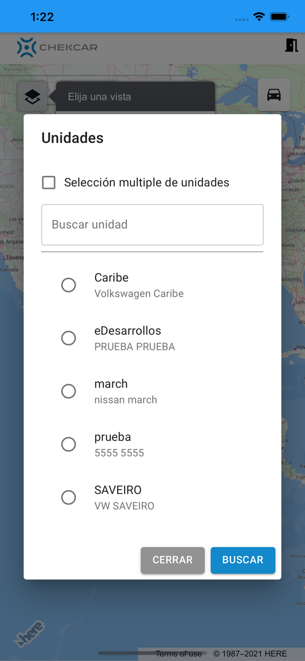The width and height of the screenshot is (305, 661).
Task: Tap the Volkswagen Caribe list entry text
Action: point(139,294)
